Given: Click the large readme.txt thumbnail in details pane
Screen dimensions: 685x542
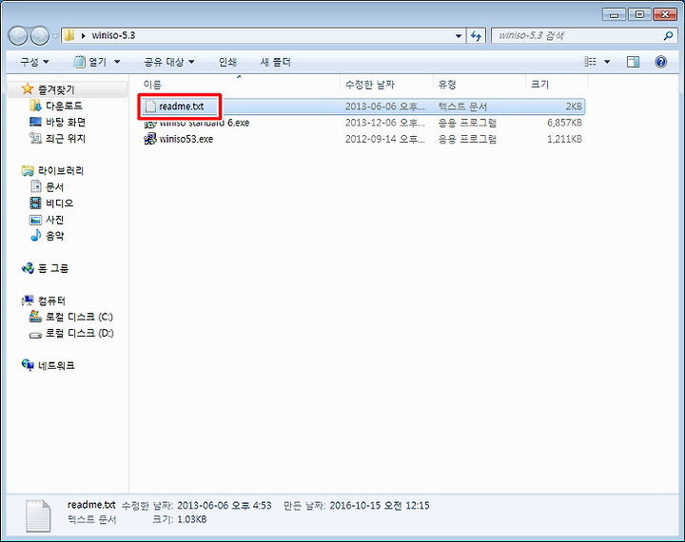Looking at the screenshot, I should click(38, 515).
